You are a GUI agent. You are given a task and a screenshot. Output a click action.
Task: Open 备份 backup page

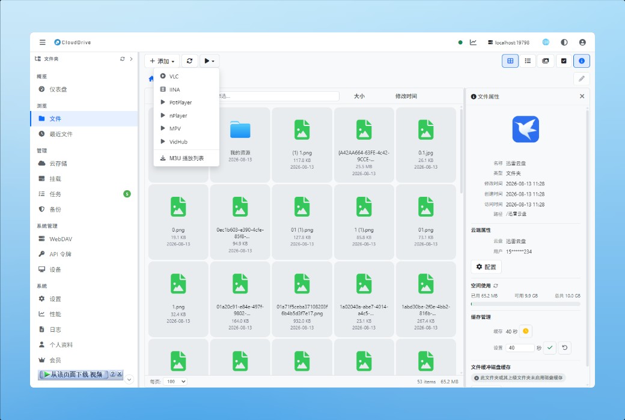point(84,209)
